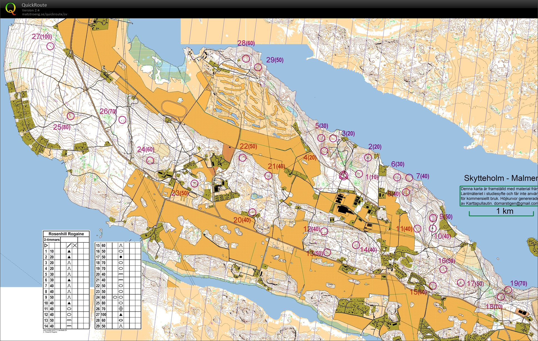Select control circle 20 (40)

(x=252, y=212)
